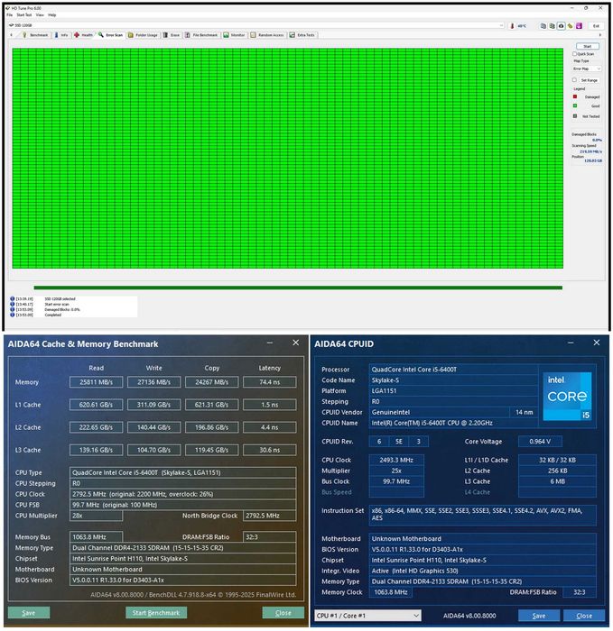Open the Extra Tests tab
Screen dimensions: 613x631
(302, 35)
